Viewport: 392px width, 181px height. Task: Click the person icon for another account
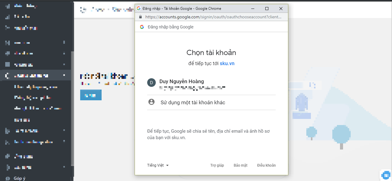151,102
